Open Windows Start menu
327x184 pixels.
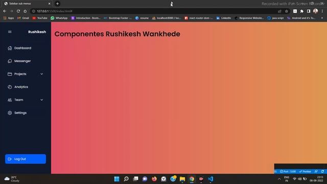tap(117, 179)
